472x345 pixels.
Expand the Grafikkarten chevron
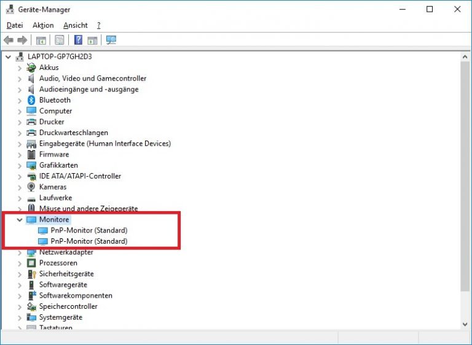pyautogui.click(x=20, y=166)
